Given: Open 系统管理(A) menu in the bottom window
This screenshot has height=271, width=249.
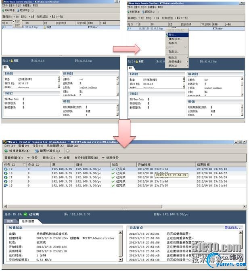Looking at the screenshot, I should pos(55,146).
